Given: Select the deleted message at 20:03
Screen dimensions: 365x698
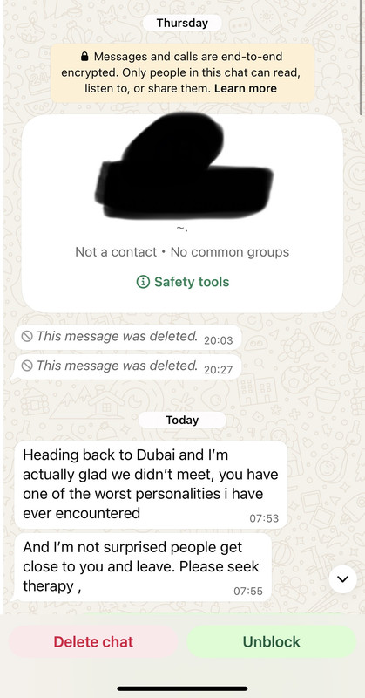Looking at the screenshot, I should click(127, 338).
